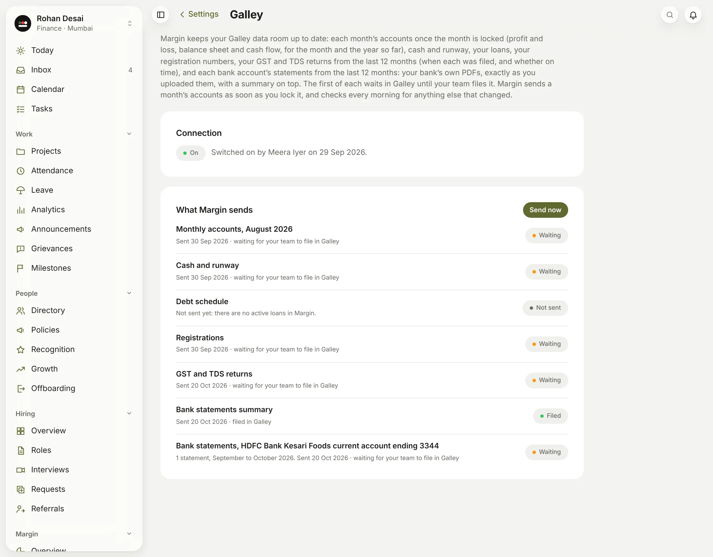Click Filed badge for Bank statements summary
The image size is (713, 557).
(550, 416)
